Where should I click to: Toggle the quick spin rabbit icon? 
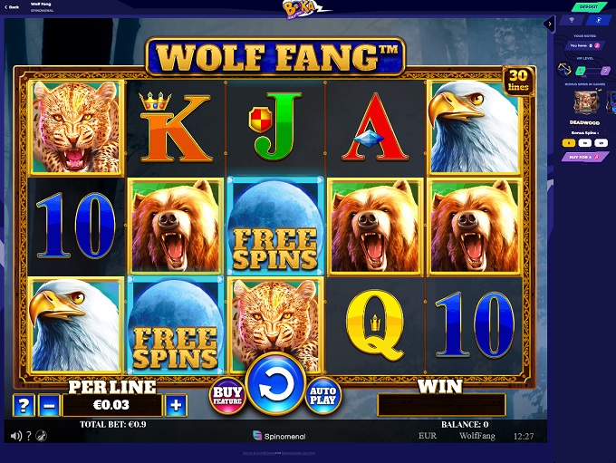tap(42, 436)
